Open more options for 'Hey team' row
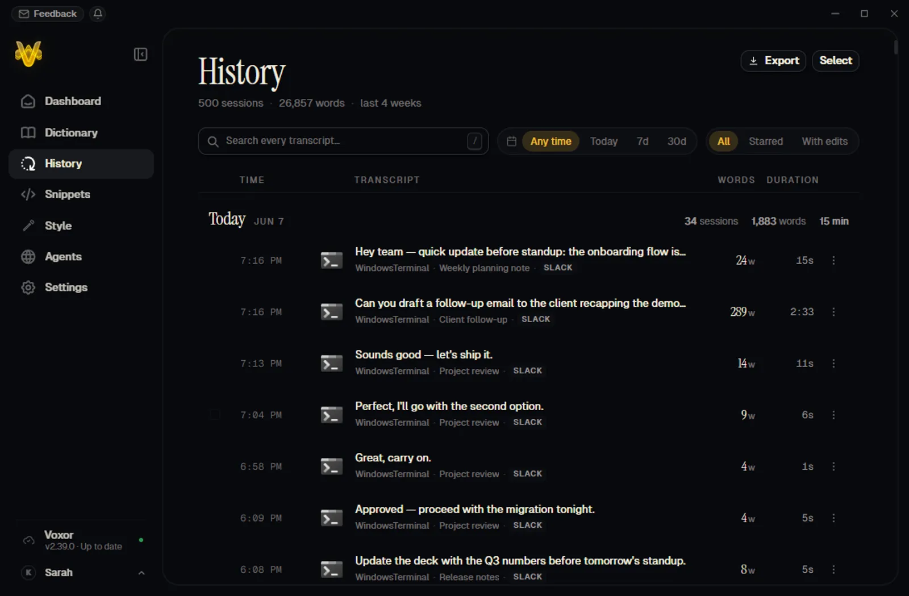The height and width of the screenshot is (596, 909). 833,260
